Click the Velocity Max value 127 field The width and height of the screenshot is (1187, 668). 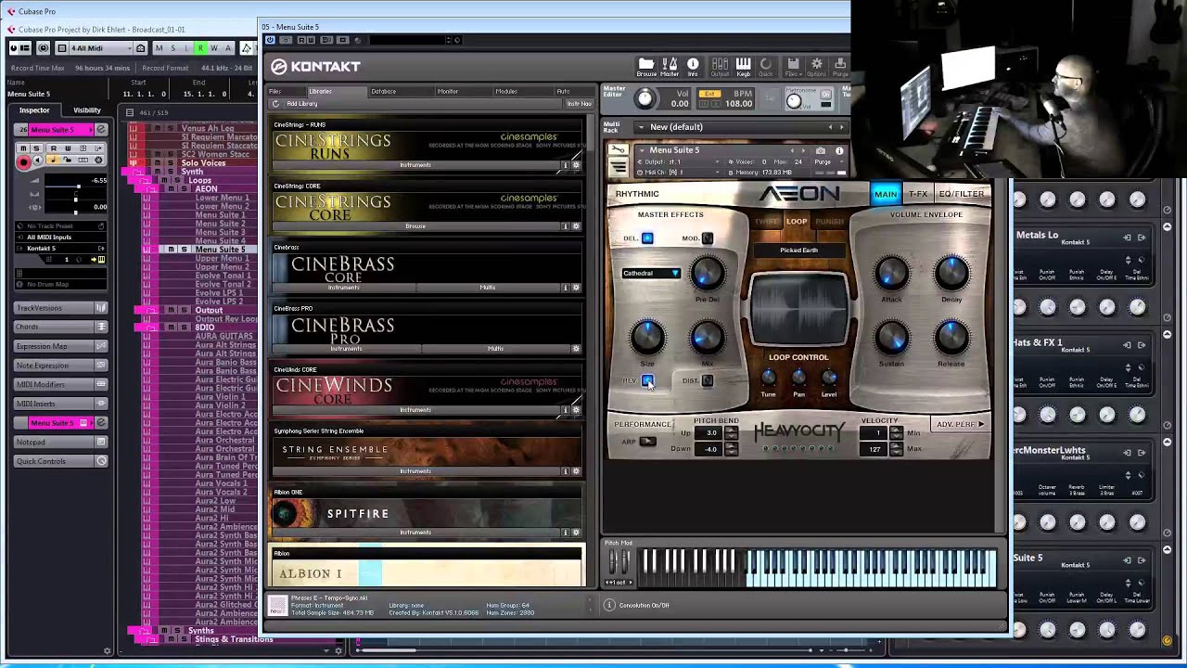point(874,449)
